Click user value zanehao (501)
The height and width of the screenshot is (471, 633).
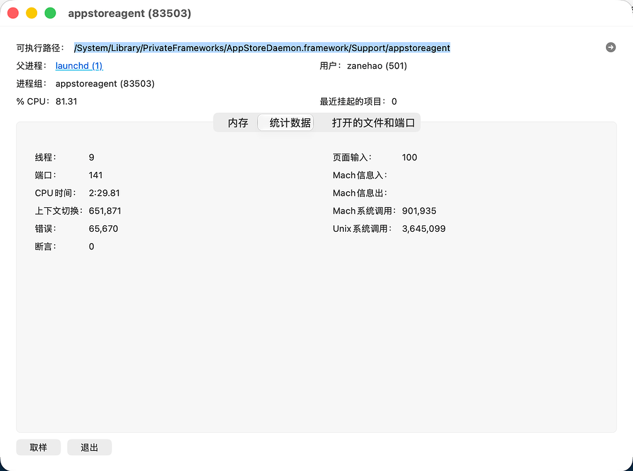point(377,65)
